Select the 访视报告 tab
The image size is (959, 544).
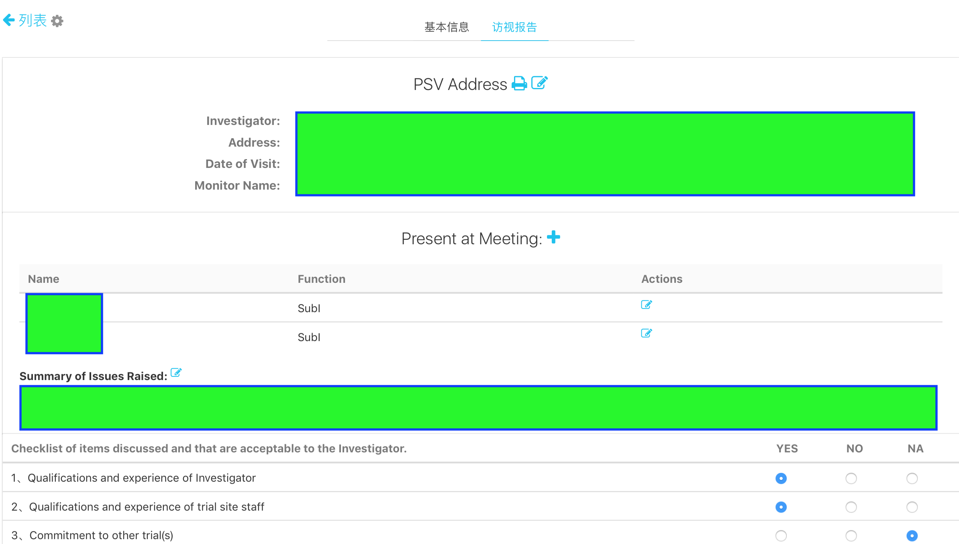point(514,27)
